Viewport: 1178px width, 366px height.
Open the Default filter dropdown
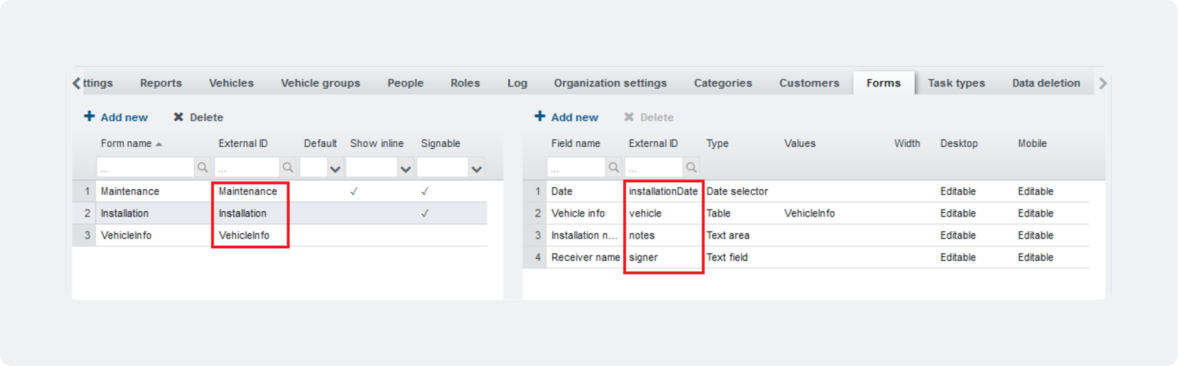tap(335, 168)
